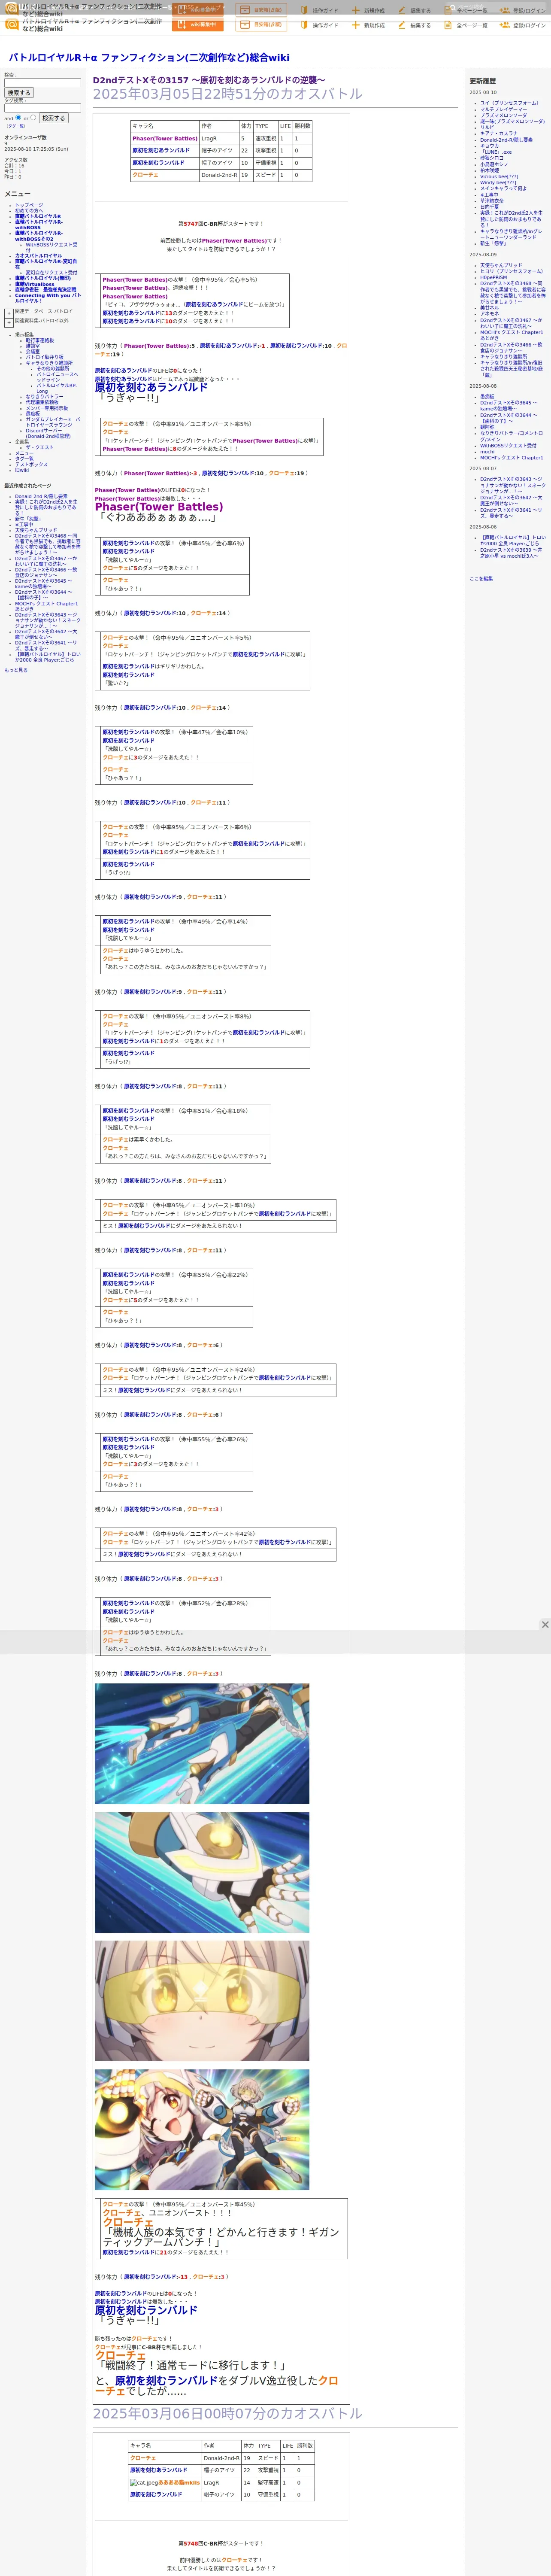The width and height of the screenshot is (551, 2576).
Task: Open the large blue wiki title heading
Action: coord(149,58)
